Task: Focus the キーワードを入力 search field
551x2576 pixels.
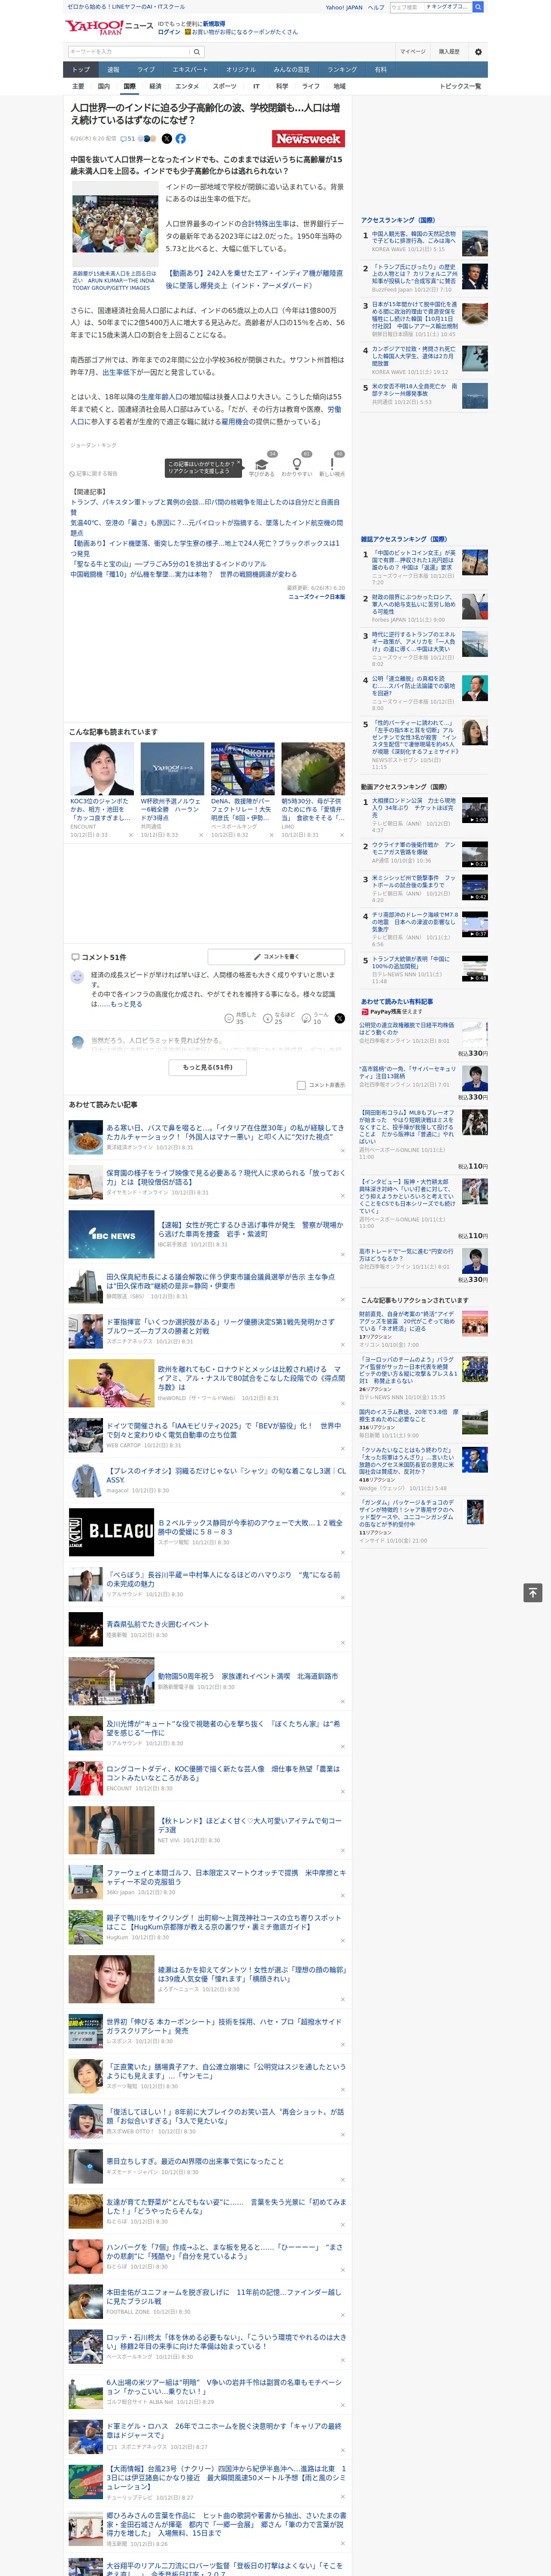Action: [x=129, y=52]
